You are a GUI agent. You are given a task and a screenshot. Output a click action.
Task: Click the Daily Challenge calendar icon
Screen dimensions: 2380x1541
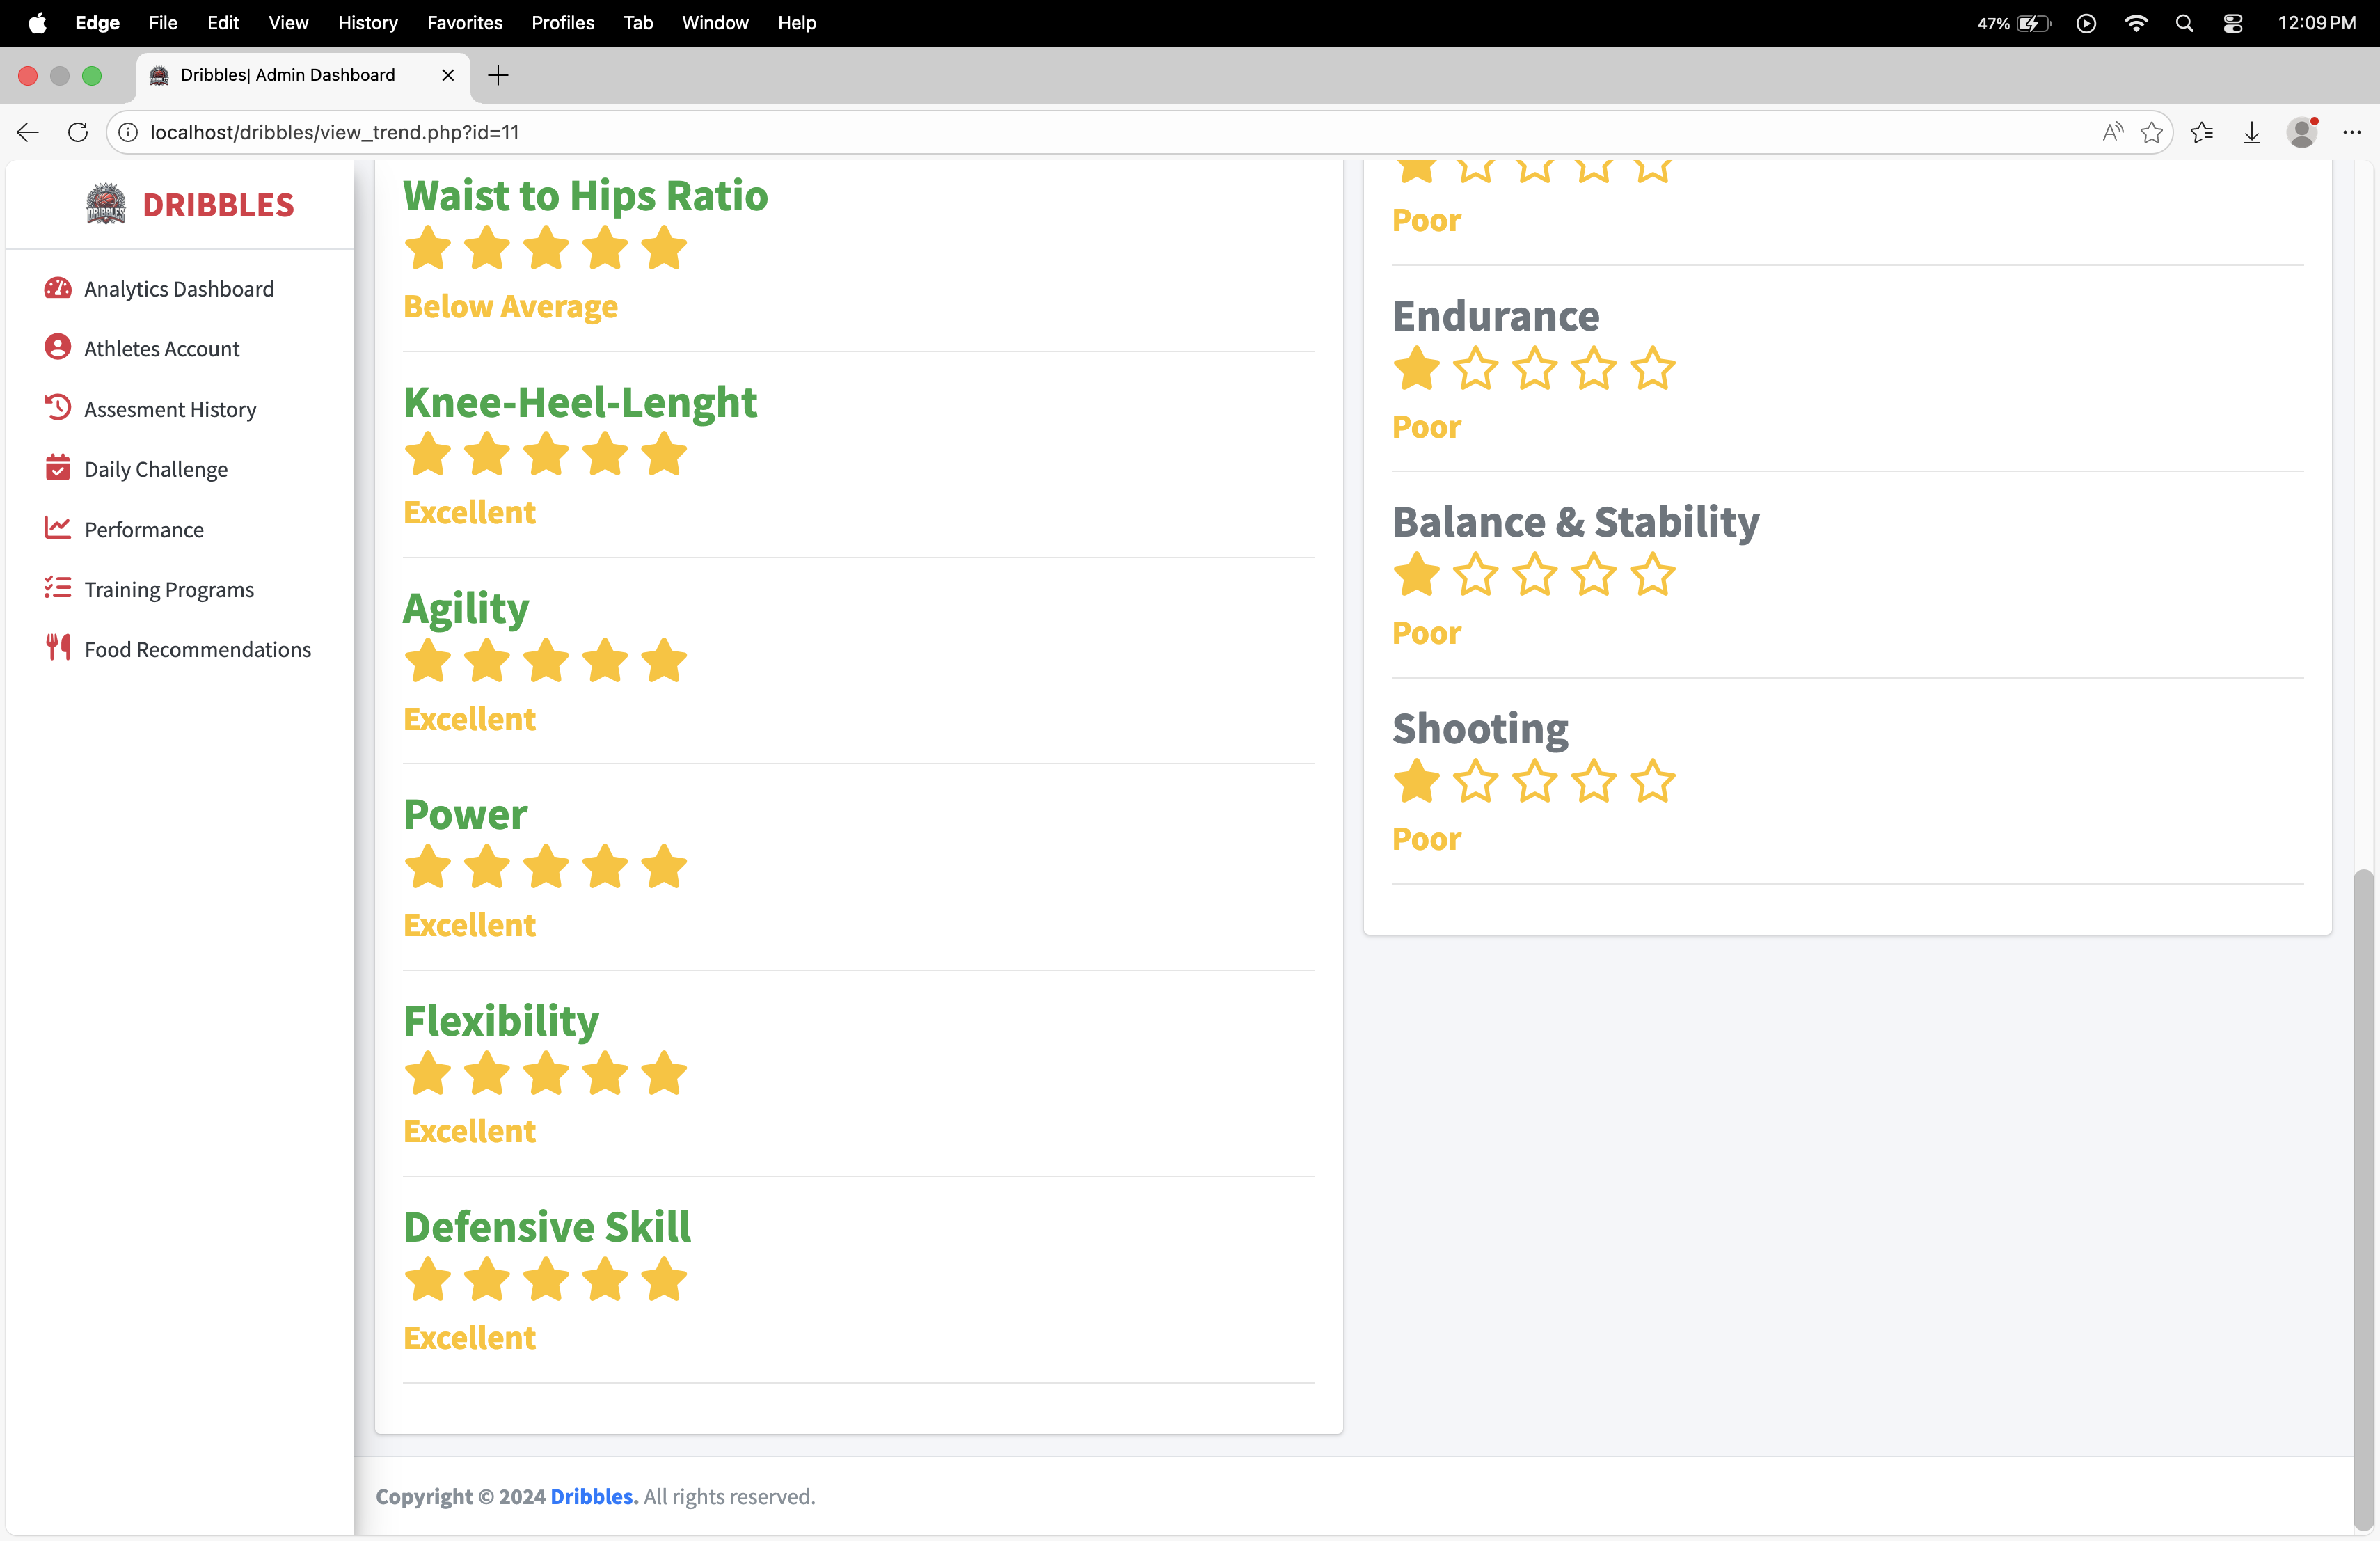[x=58, y=468]
